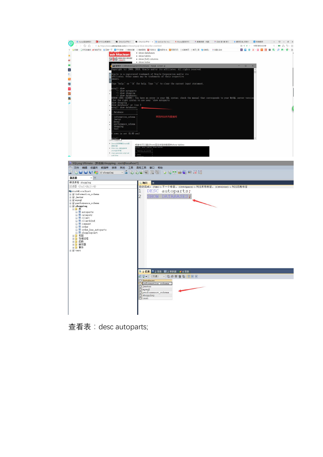Select the 询问 query tab
Screen dimensions: 323x457
coord(144,183)
